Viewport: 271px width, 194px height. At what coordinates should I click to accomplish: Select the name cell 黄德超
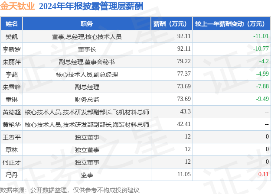(x=12, y=112)
